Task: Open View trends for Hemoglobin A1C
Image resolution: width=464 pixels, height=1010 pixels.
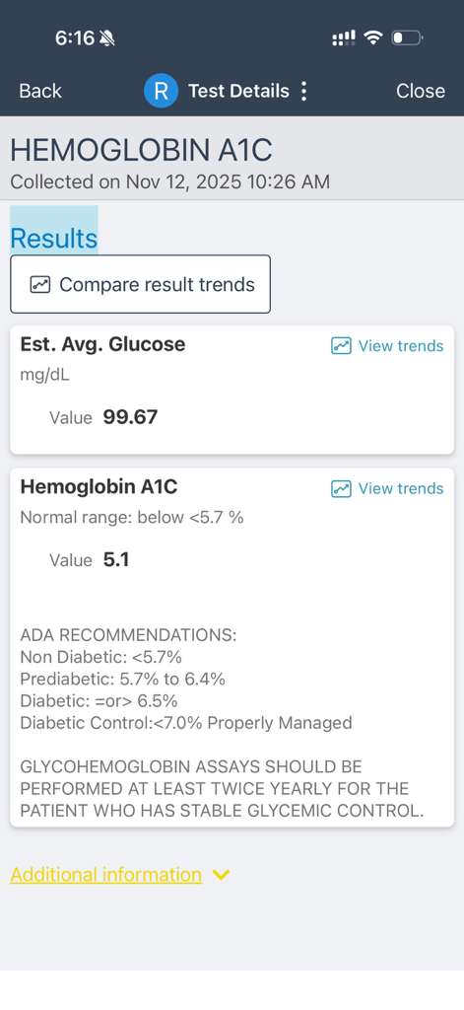Action: click(387, 489)
